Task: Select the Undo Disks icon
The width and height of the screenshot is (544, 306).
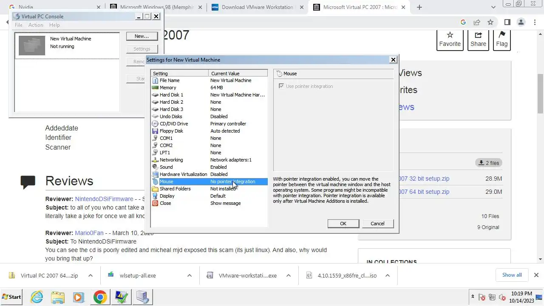Action: coord(155,116)
